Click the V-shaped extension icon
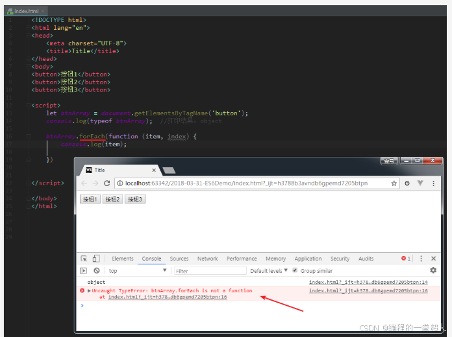 (x=420, y=183)
